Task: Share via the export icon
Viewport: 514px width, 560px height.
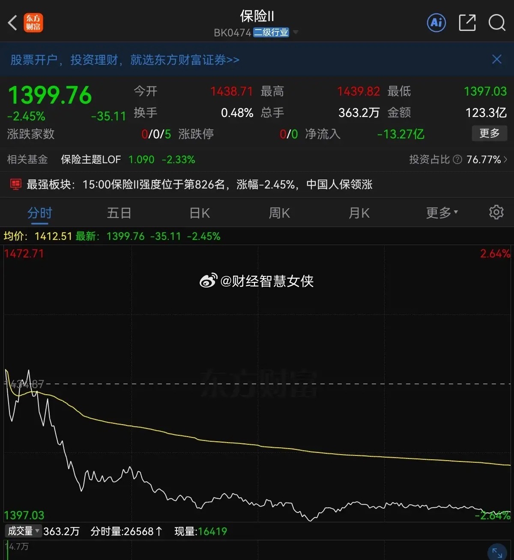Action: click(467, 23)
